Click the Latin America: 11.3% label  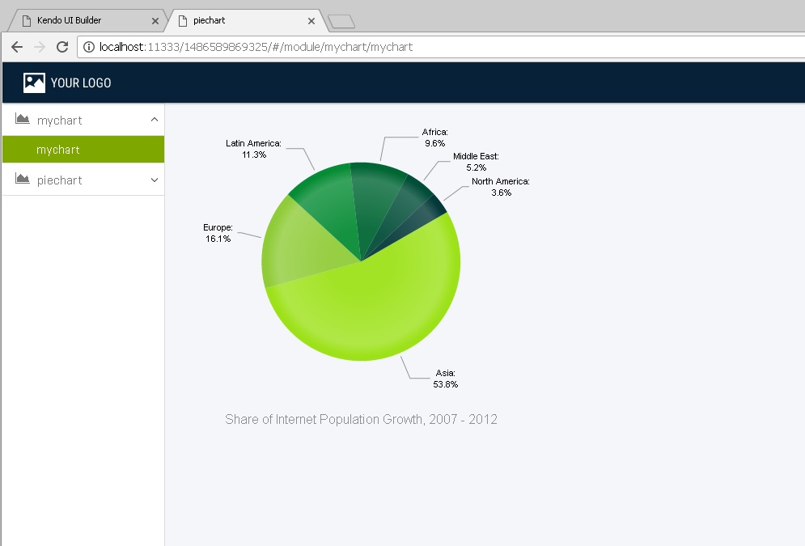click(x=253, y=149)
